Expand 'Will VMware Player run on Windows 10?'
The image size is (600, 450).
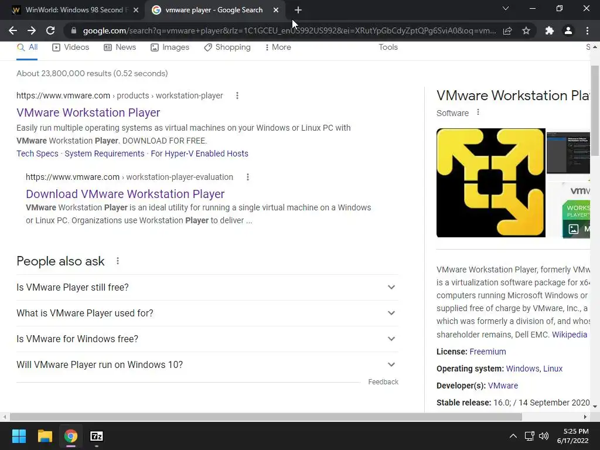207,364
